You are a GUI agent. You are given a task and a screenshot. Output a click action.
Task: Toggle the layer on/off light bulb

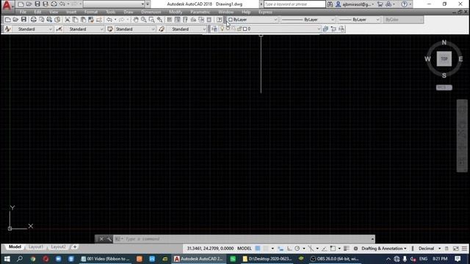coord(222,29)
